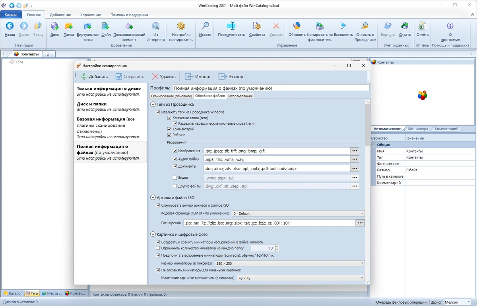The width and height of the screenshot is (477, 306).
Task: Click the Профиль name input field
Action: click(x=271, y=88)
